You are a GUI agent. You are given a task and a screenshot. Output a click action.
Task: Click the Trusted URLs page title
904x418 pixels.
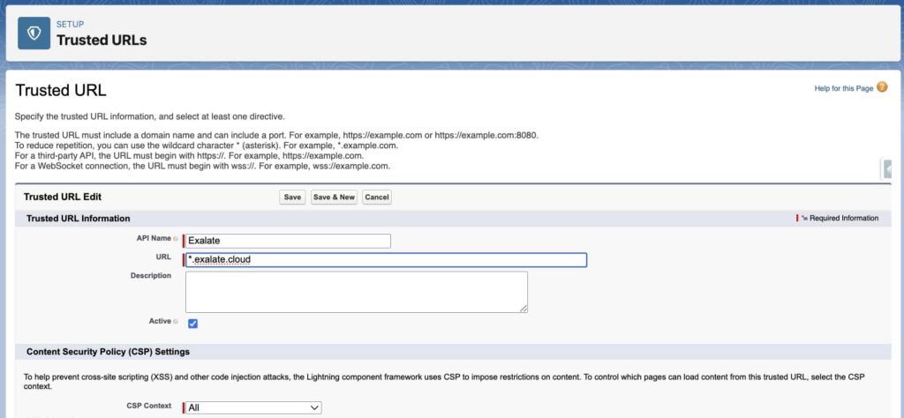[102, 40]
